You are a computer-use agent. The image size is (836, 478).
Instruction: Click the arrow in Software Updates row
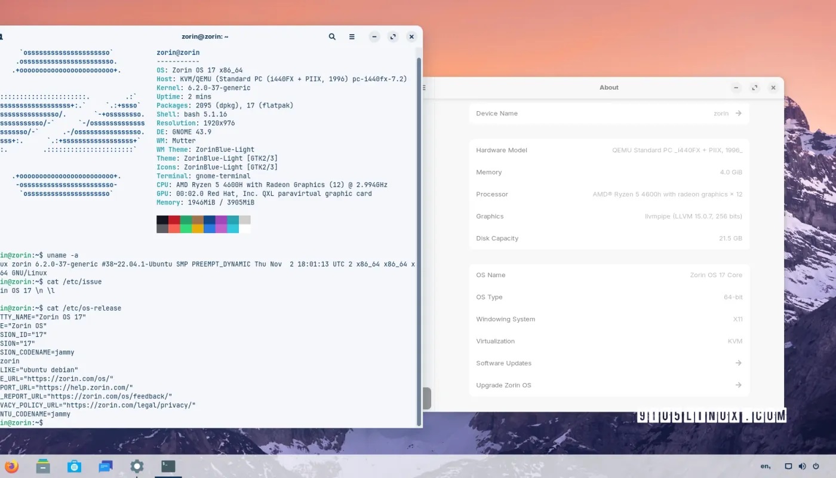pos(739,363)
